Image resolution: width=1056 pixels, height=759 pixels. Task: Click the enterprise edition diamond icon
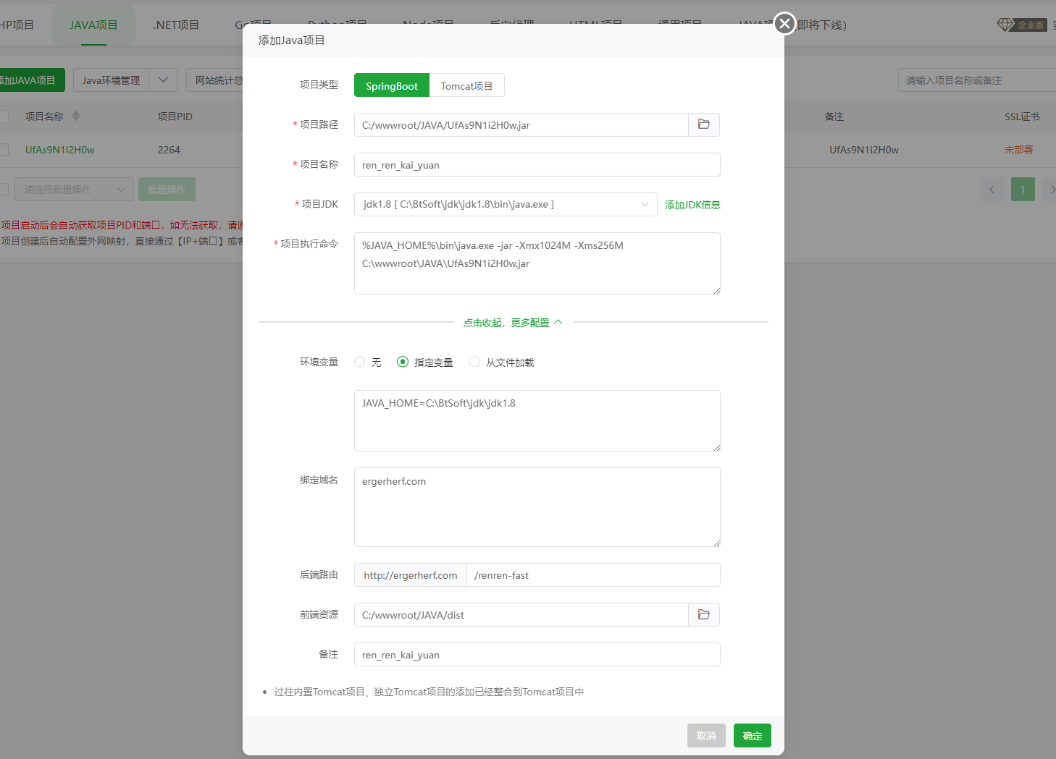click(1005, 25)
